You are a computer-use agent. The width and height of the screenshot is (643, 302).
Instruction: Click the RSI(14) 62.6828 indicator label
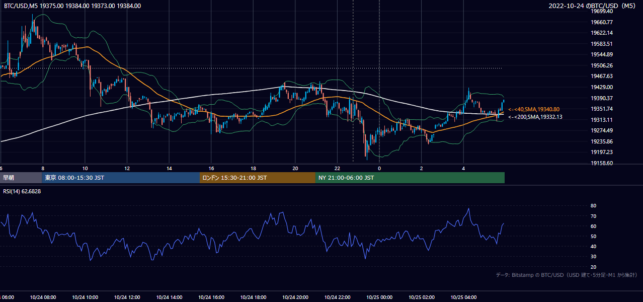click(x=22, y=191)
